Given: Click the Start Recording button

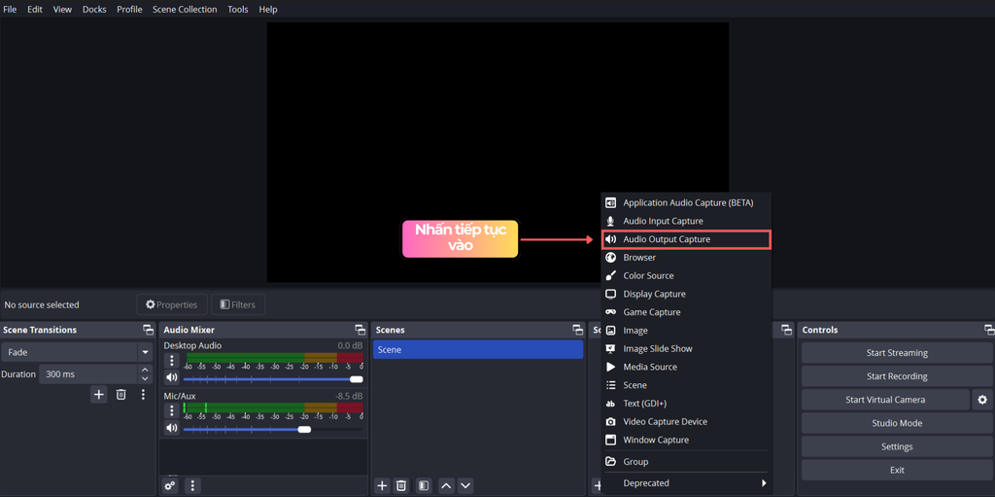Looking at the screenshot, I should (x=897, y=376).
